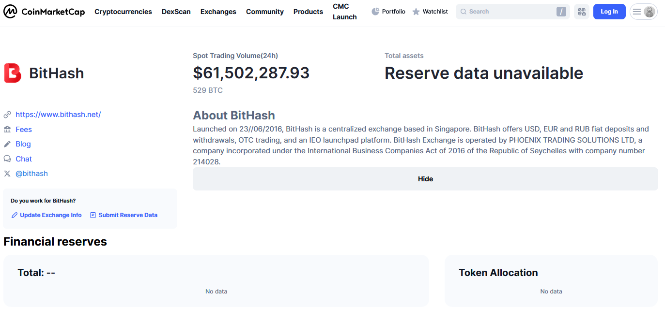Click the $61,502,287.93 trading volume

pyautogui.click(x=251, y=73)
